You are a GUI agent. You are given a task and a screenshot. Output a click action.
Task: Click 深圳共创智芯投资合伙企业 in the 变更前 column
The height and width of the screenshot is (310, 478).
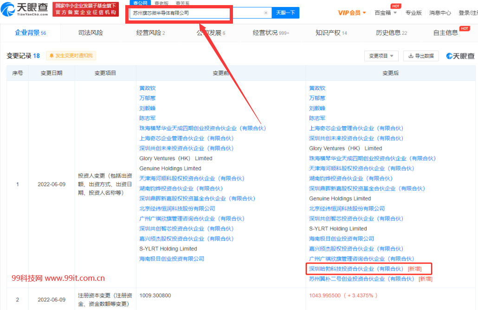186,229
